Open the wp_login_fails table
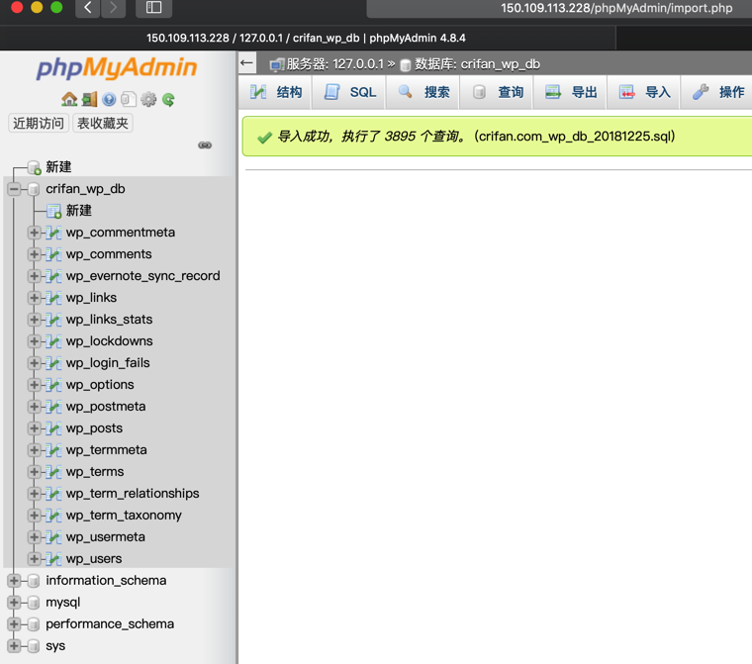Viewport: 752px width, 664px height. (108, 363)
